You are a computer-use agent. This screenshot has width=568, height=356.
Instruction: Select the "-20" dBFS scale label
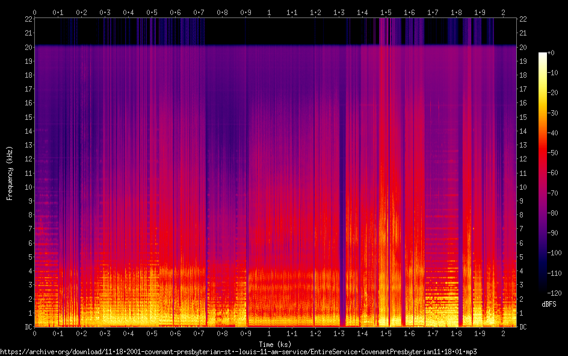(552, 93)
